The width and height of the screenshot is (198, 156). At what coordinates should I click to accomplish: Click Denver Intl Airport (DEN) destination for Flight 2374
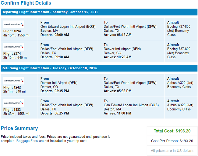122,49
